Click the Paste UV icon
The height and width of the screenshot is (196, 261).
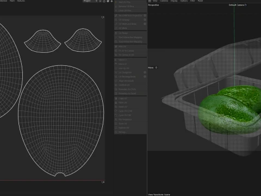point(116,103)
